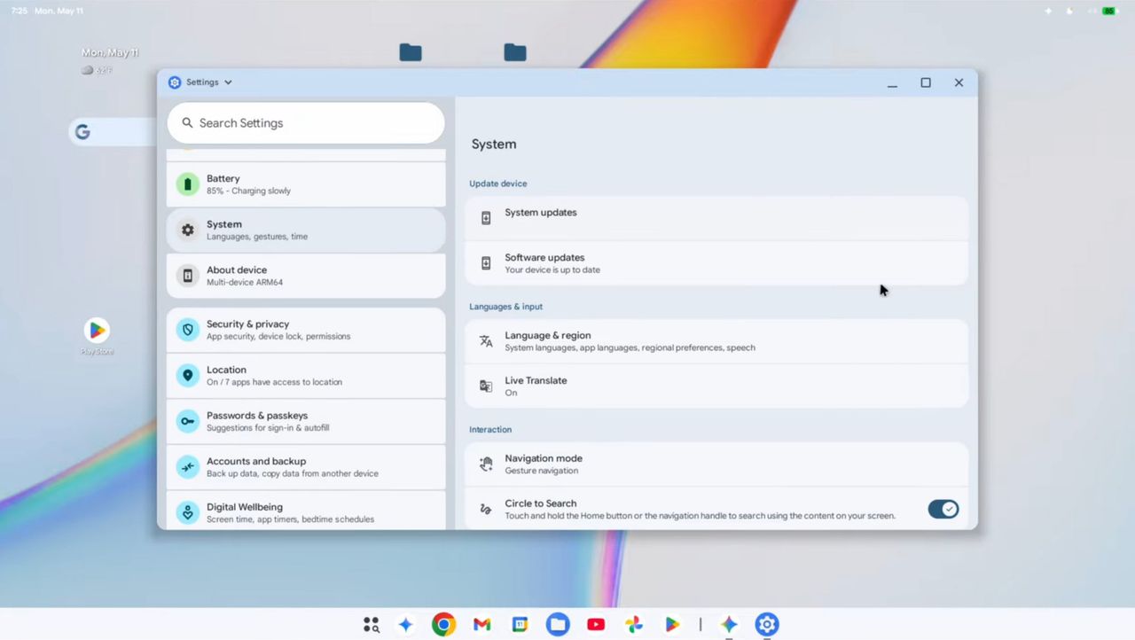The image size is (1135, 640).
Task: Open Google Photos from the taskbar
Action: 634,625
